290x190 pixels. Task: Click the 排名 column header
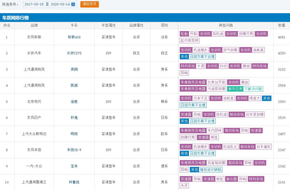[x=7, y=25]
